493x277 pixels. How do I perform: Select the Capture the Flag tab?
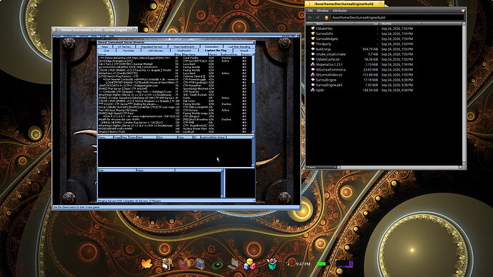pyautogui.click(x=216, y=50)
